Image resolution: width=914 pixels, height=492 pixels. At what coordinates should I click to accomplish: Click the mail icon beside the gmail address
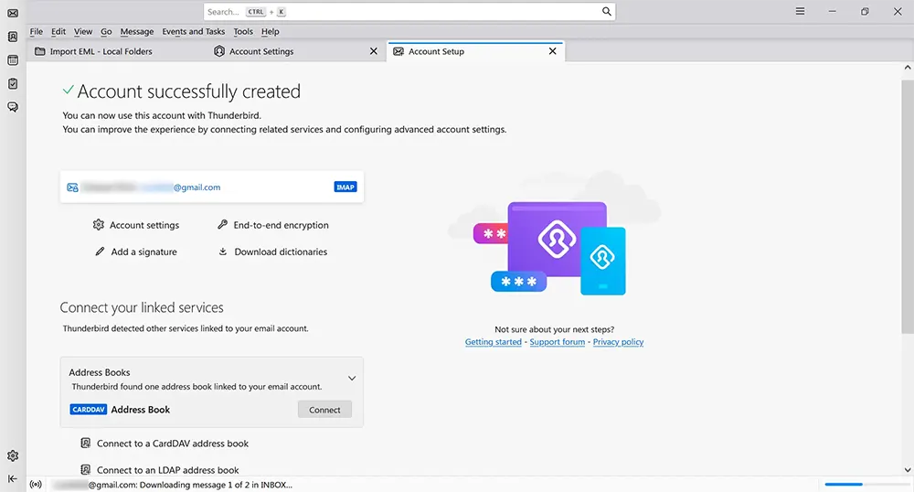(x=72, y=187)
